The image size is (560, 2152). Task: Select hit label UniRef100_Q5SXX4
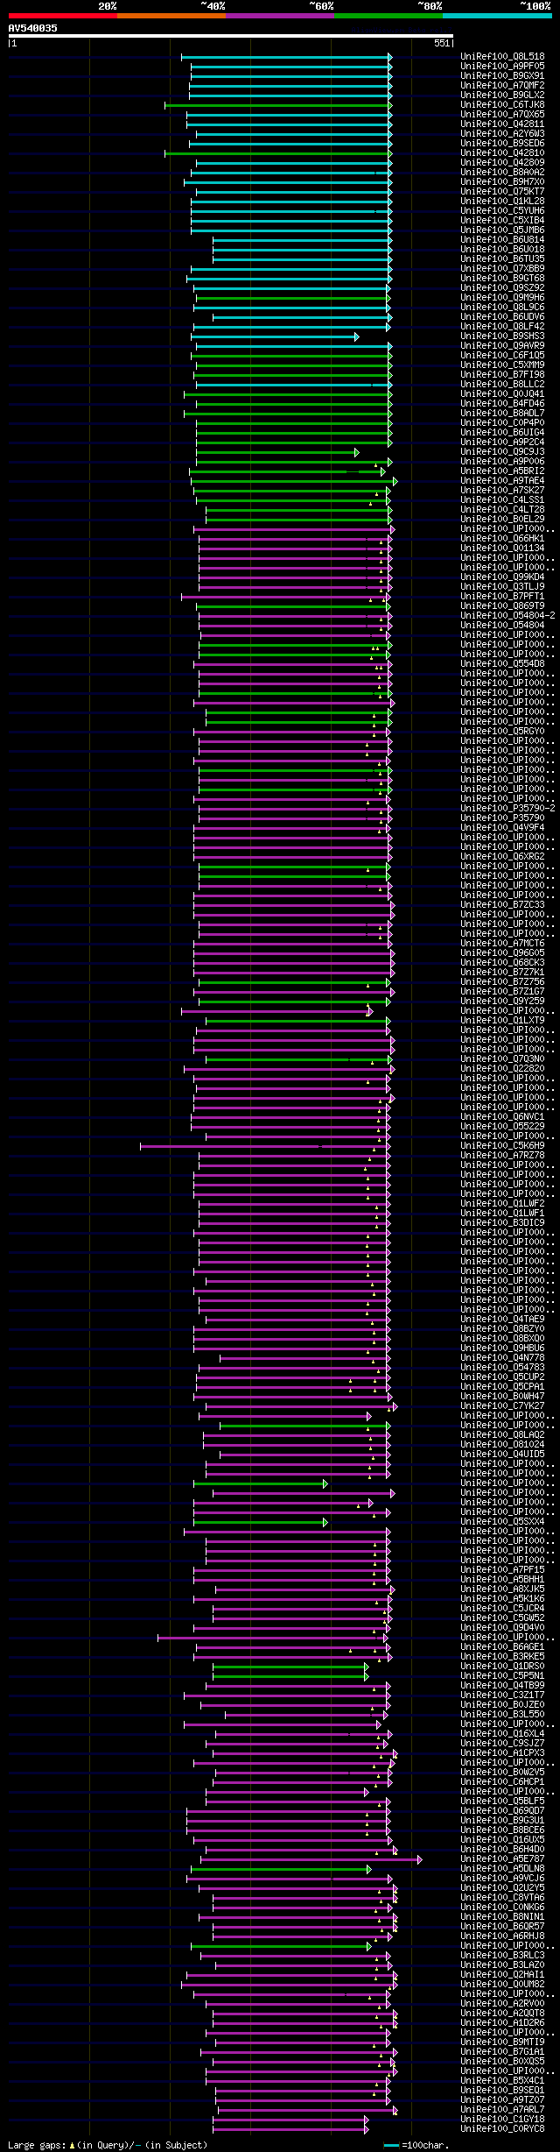502,1522
